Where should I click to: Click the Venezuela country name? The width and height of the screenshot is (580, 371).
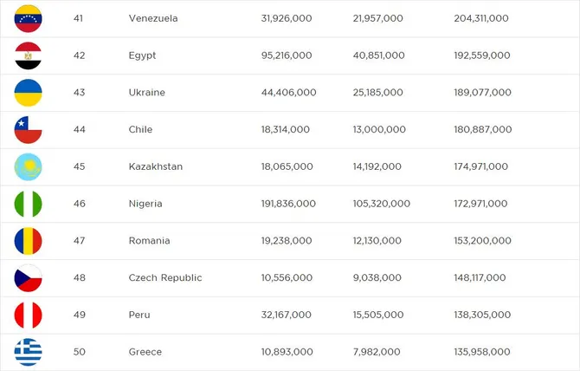[153, 18]
